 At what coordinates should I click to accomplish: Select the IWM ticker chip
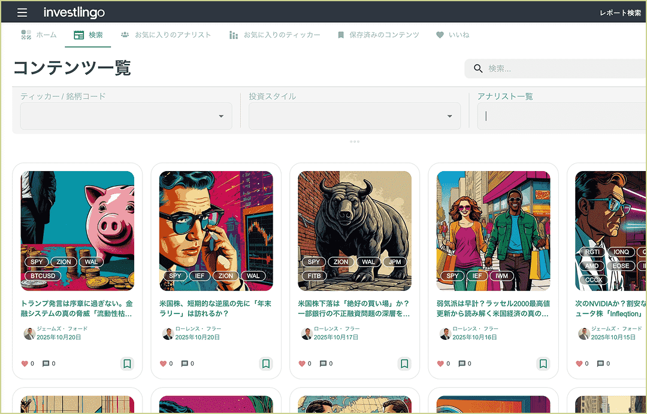501,276
